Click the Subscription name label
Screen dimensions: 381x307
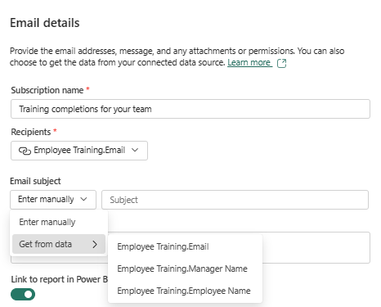[47, 90]
